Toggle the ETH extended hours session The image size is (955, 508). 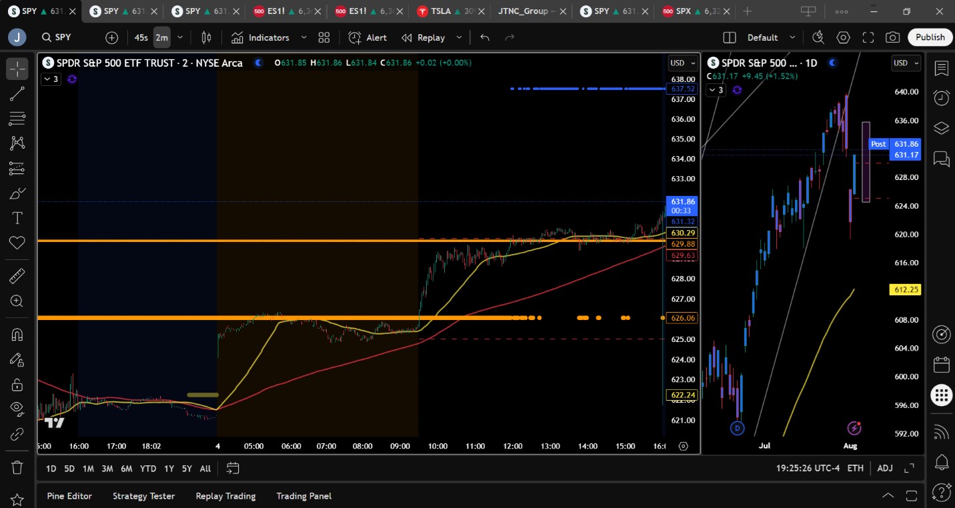coord(856,469)
